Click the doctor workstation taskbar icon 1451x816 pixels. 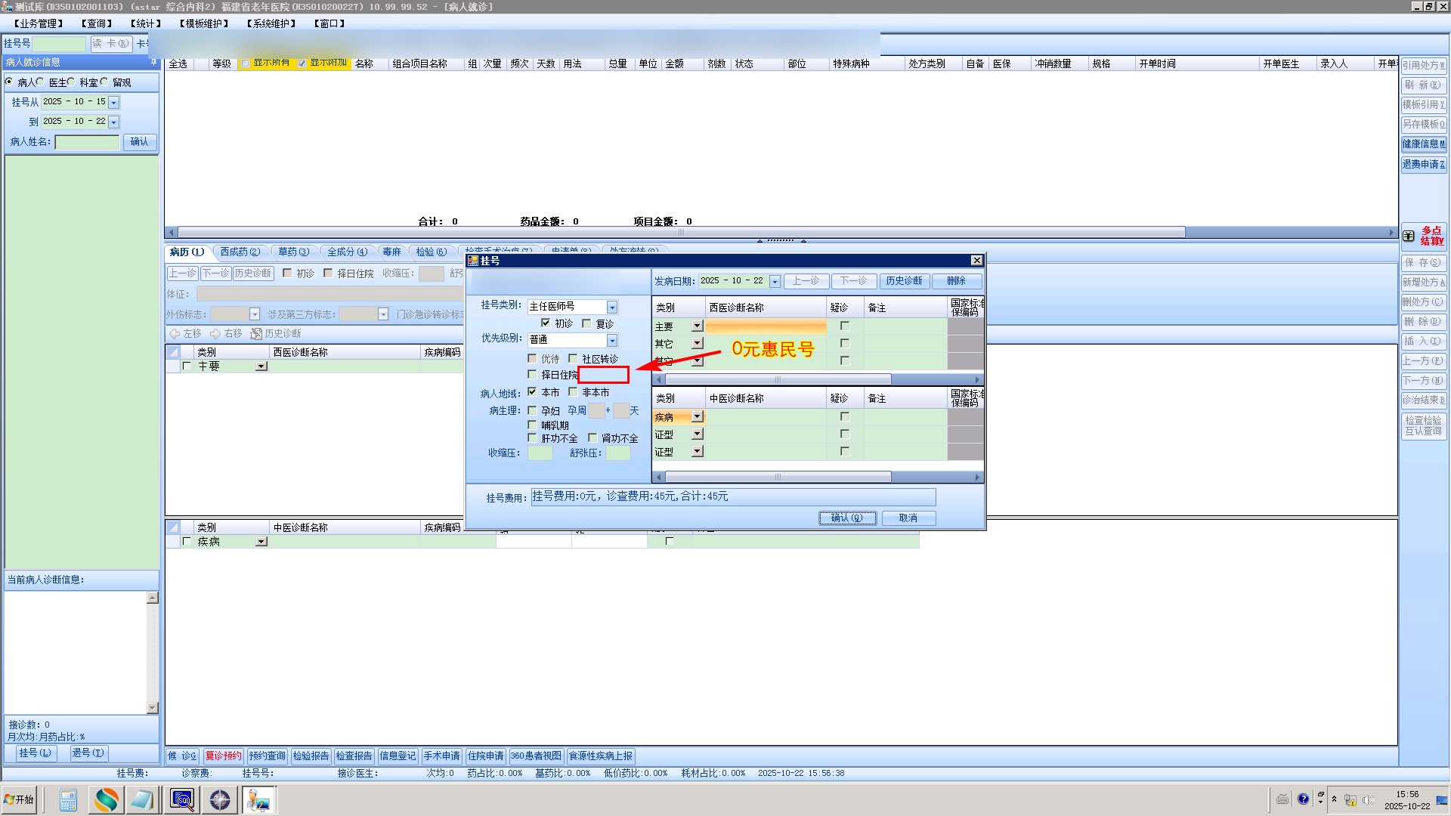click(x=258, y=799)
